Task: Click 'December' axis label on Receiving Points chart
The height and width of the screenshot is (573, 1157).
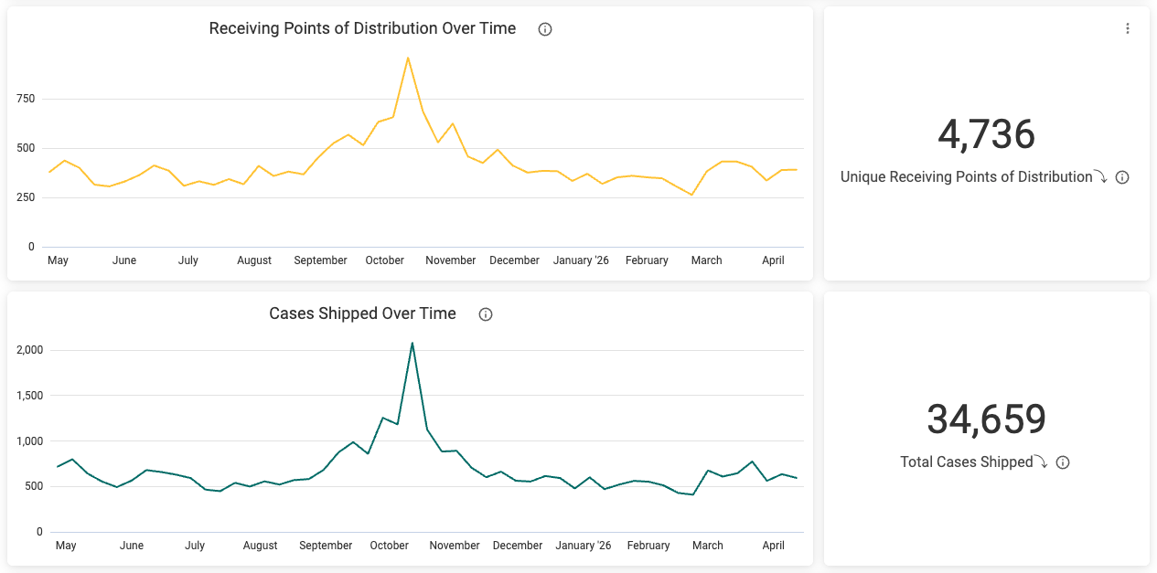Action: click(514, 260)
